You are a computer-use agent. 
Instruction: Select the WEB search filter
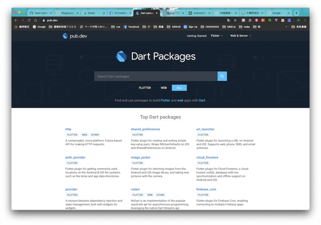tap(164, 88)
